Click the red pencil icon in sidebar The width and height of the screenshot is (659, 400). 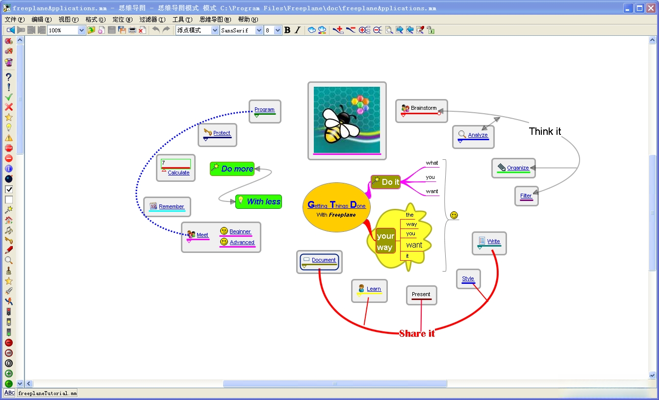click(x=8, y=250)
